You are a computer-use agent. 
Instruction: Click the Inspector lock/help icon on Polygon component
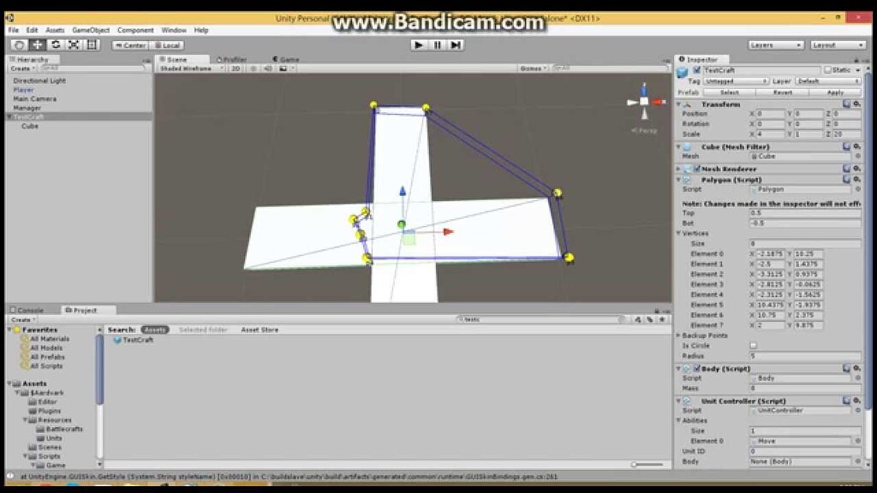(846, 178)
